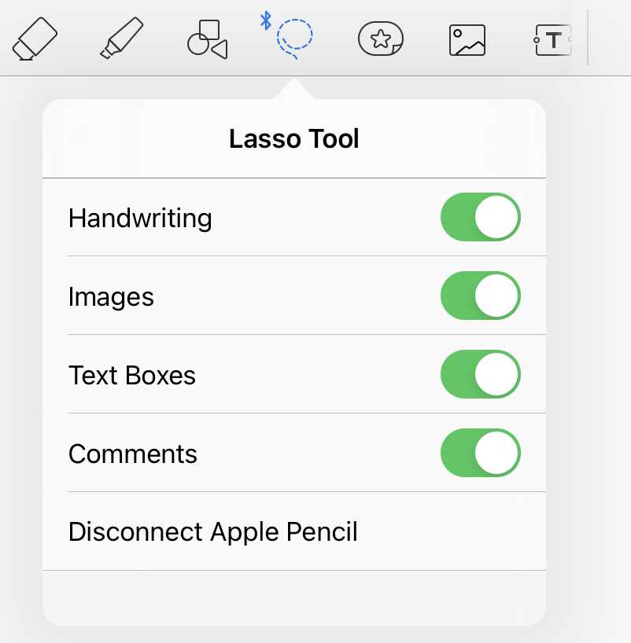Click empty footer area of the popover
Viewport: 631px width, 643px height.
294,597
